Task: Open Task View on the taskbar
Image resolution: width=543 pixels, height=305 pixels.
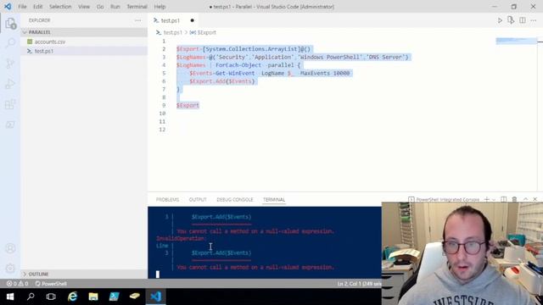Action: [x=51, y=297]
